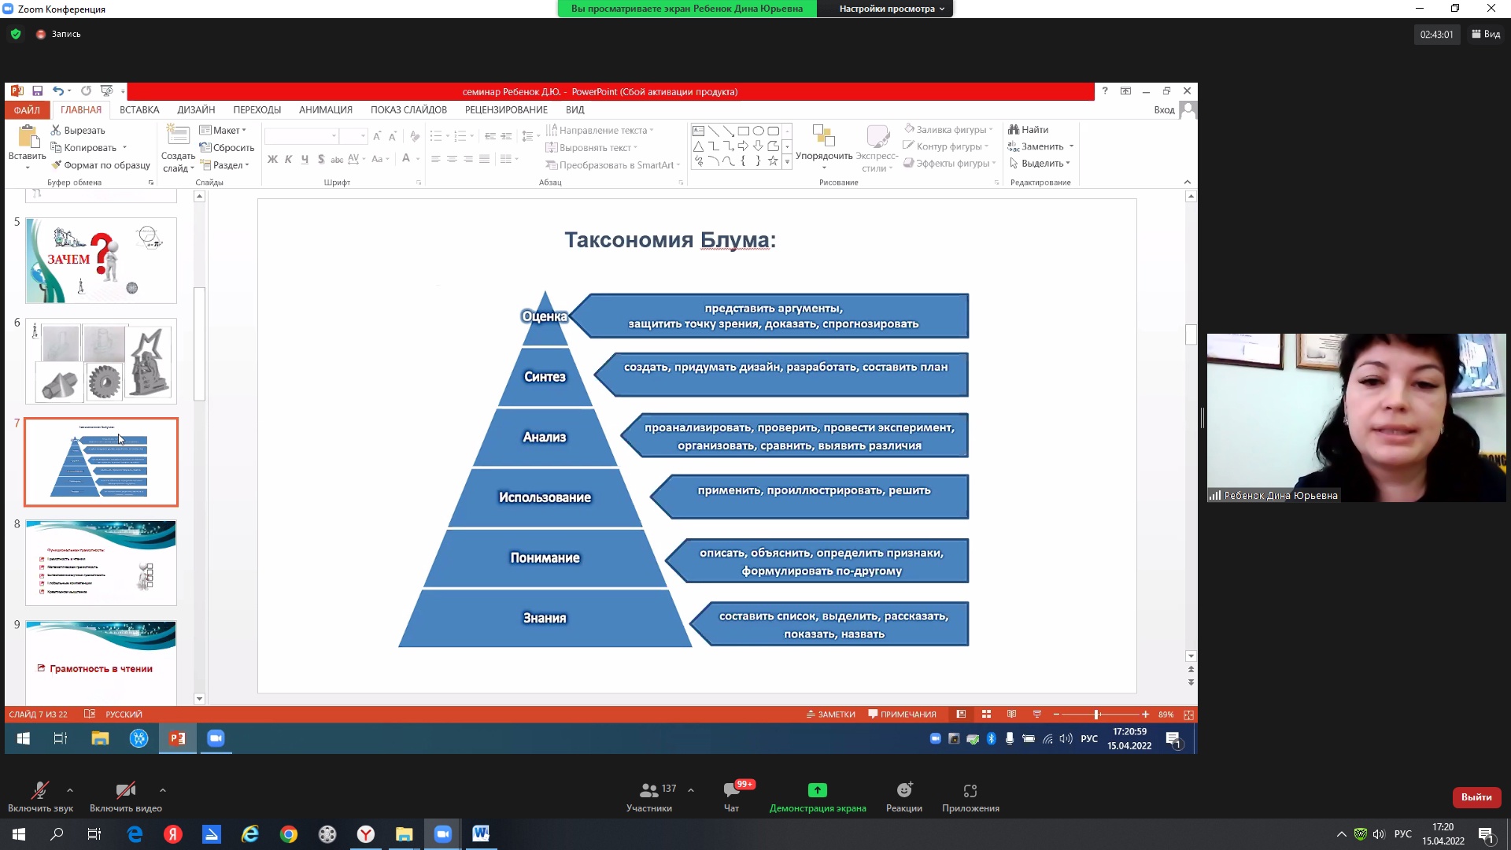The width and height of the screenshot is (1511, 850).
Task: Click the Найти button in ribbon
Action: 1029,130
